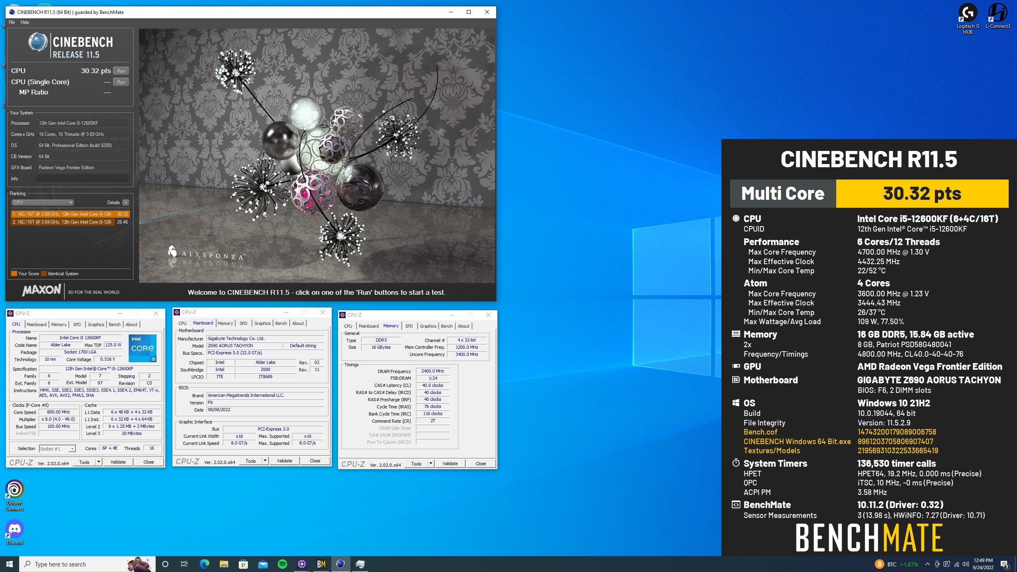Click Validate in the middle CPU-Z window
This screenshot has width=1017, height=572.
coord(284,461)
